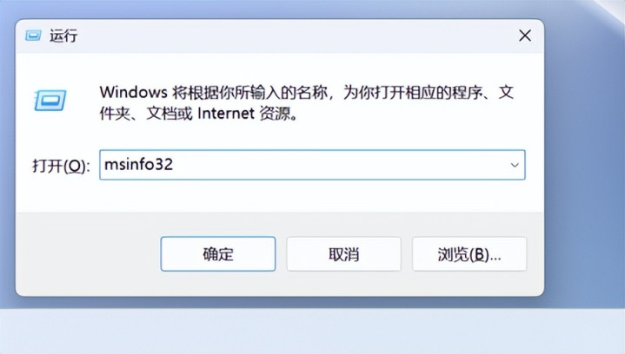Click the Internet 资源 description line
625x354 pixels.
coord(247,114)
